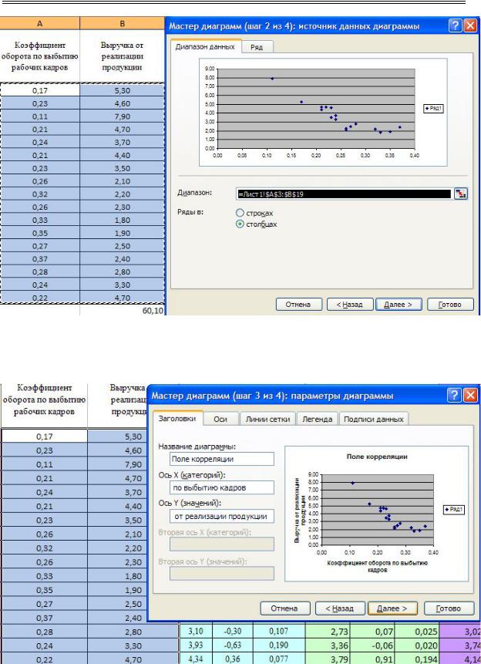The width and height of the screenshot is (481, 664).
Task: Click 'Далее >' in the step 3 dialog
Action: point(392,608)
